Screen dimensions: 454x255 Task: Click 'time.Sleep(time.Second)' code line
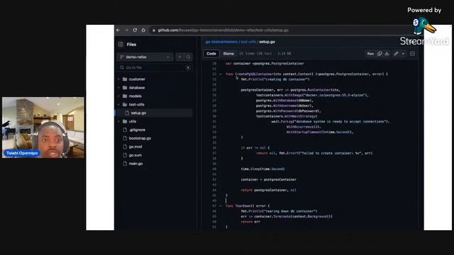pyautogui.click(x=262, y=169)
